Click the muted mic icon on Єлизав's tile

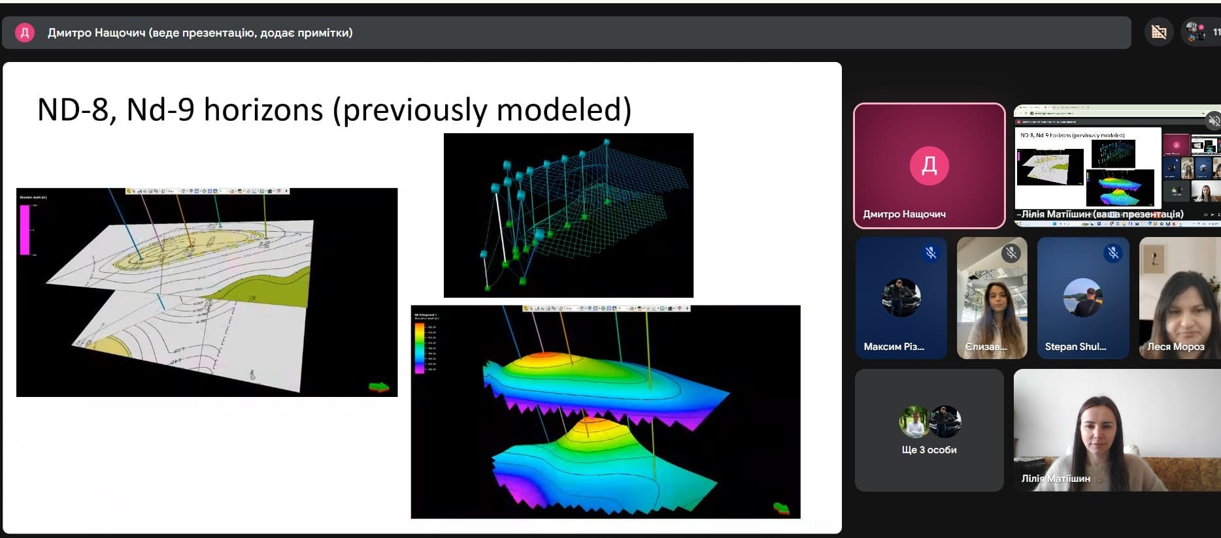pyautogui.click(x=1011, y=253)
